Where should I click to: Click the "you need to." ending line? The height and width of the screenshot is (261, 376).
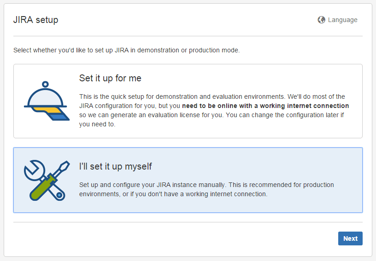97,124
